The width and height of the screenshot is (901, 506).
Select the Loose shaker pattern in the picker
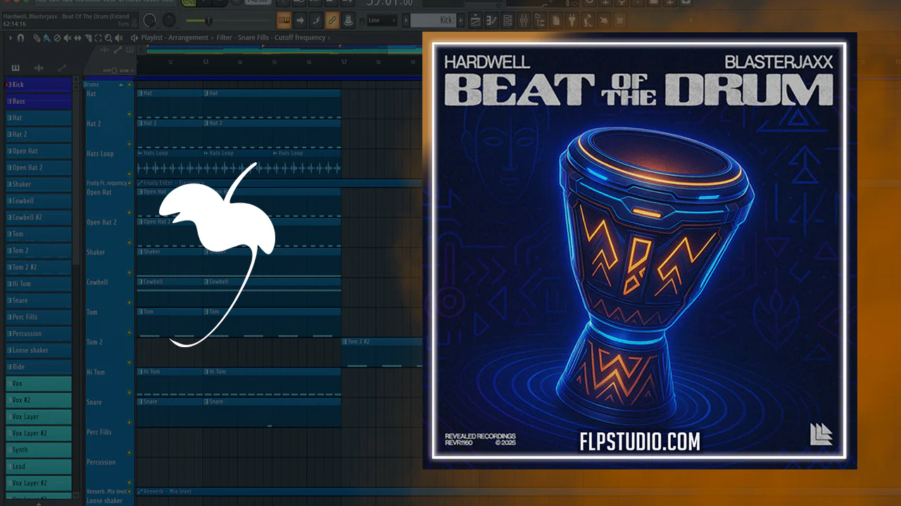tap(39, 350)
